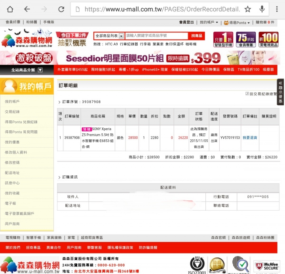Collapse the 訂單序號 section chevron
The width and height of the screenshot is (285, 274).
pos(59,102)
